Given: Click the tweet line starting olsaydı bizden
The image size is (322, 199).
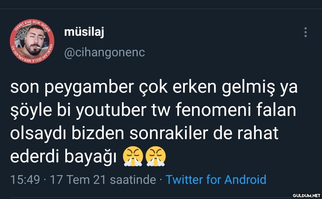Looking at the screenshot, I should coord(144,133).
